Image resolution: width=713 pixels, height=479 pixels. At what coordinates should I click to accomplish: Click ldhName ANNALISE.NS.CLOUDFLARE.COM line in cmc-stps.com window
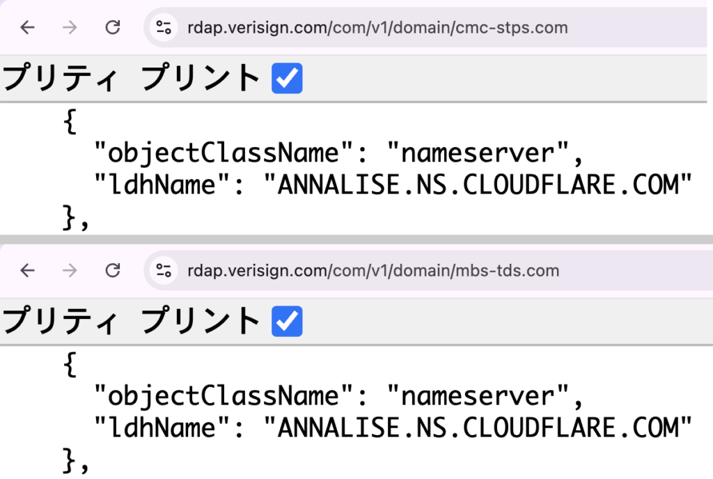[x=393, y=185]
